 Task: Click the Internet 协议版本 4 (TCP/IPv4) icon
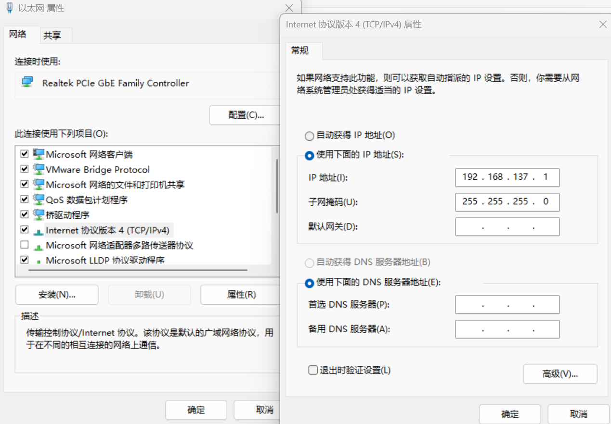[x=39, y=230]
